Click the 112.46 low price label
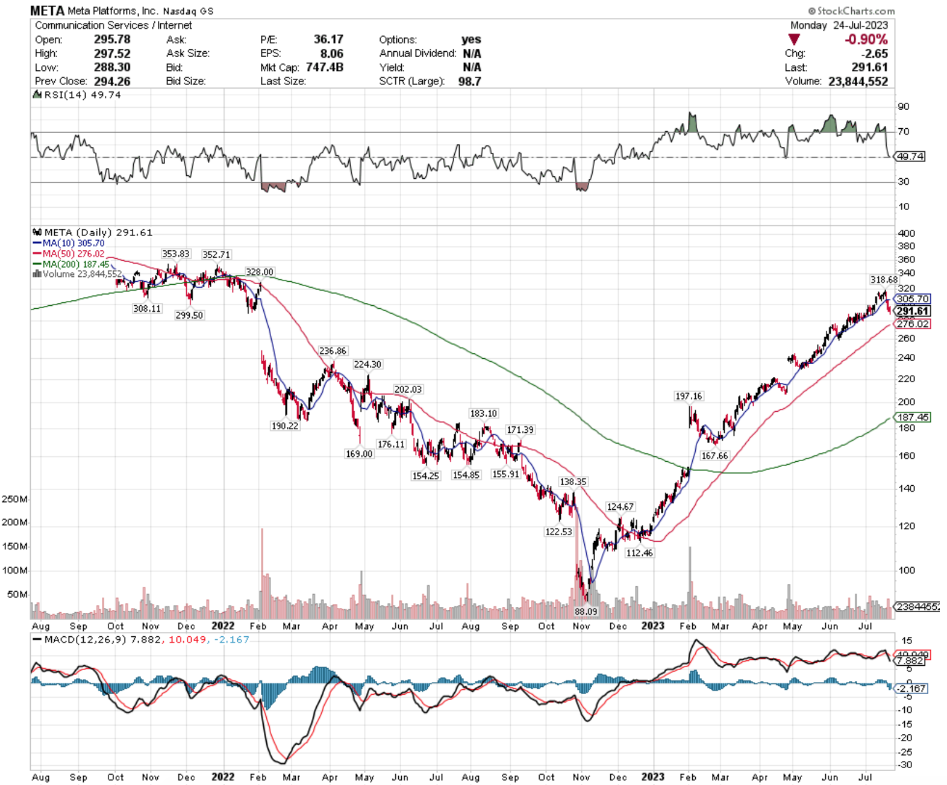 (x=639, y=553)
